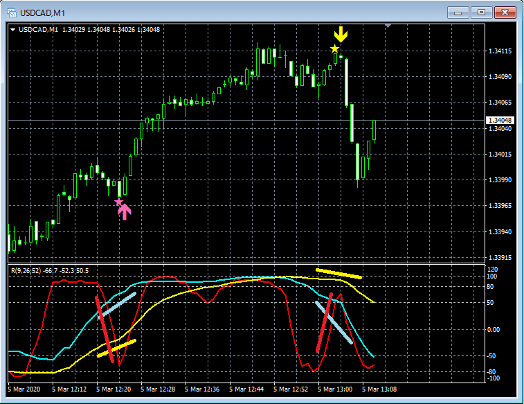Image resolution: width=524 pixels, height=404 pixels.
Task: Expand the chart symbol dropdown triangle
Action: [12, 30]
